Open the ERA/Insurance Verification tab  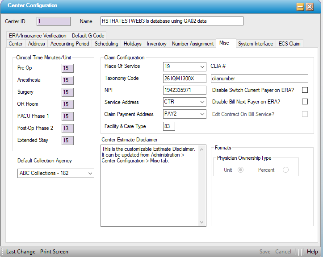click(38, 36)
